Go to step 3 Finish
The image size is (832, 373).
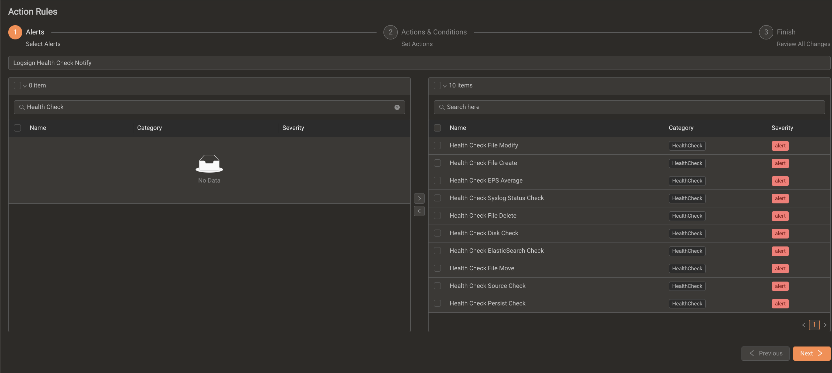coord(766,32)
